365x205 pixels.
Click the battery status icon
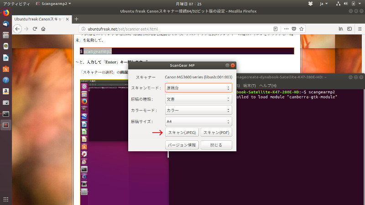pos(353,4)
